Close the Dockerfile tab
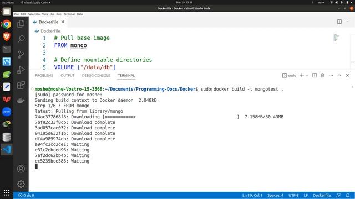This screenshot has width=355, height=199. [63, 22]
